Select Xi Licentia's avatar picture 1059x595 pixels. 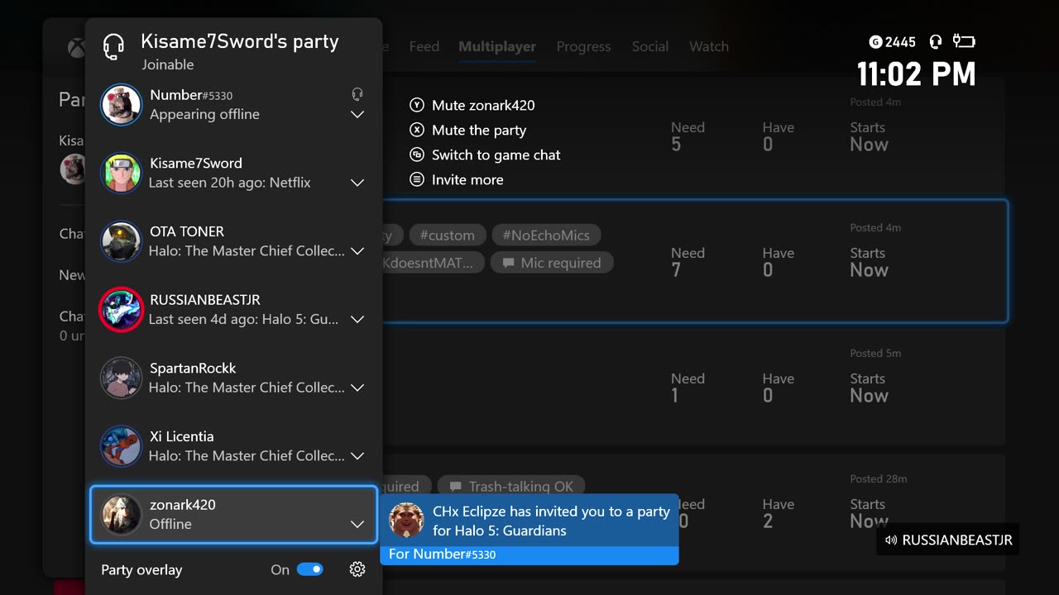tap(121, 446)
